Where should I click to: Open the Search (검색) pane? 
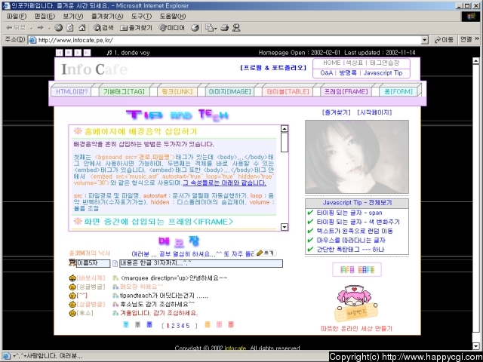coord(103,28)
